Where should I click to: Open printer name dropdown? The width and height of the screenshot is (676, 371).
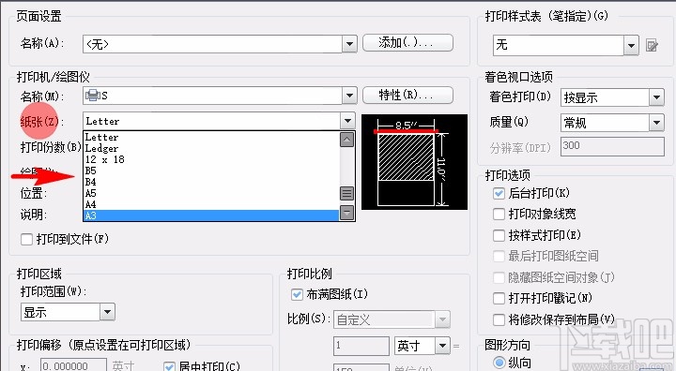(349, 96)
